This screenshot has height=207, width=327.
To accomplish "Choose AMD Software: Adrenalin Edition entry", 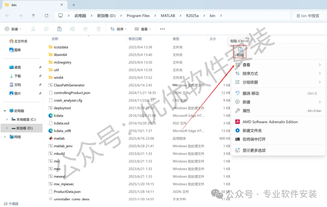I will (x=278, y=122).
